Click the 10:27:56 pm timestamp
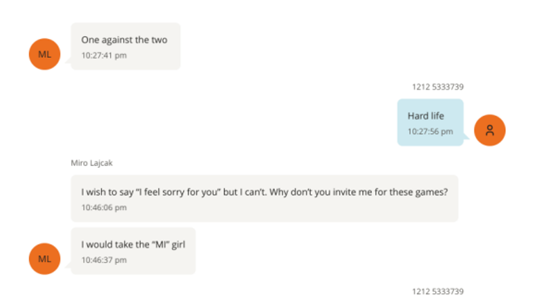 pyautogui.click(x=430, y=131)
